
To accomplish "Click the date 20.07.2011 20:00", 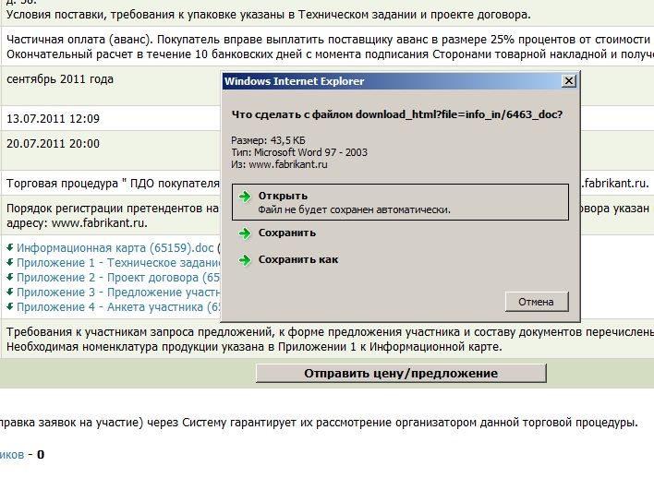I will pos(53,144).
